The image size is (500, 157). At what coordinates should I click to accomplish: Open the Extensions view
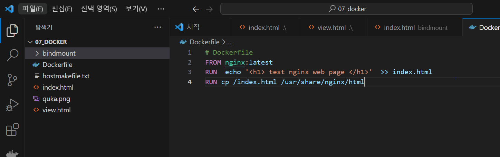(x=12, y=130)
